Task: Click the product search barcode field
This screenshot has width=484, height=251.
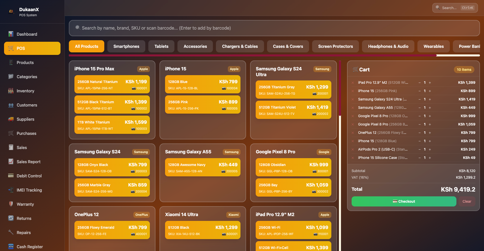Action: coord(274,28)
